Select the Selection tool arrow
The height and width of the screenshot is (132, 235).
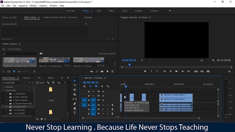(x=75, y=81)
